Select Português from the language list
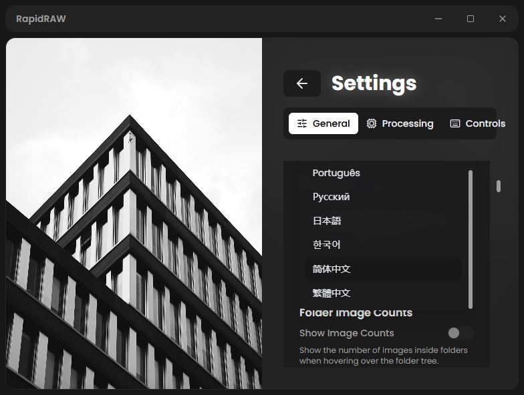The height and width of the screenshot is (395, 524). [383, 173]
